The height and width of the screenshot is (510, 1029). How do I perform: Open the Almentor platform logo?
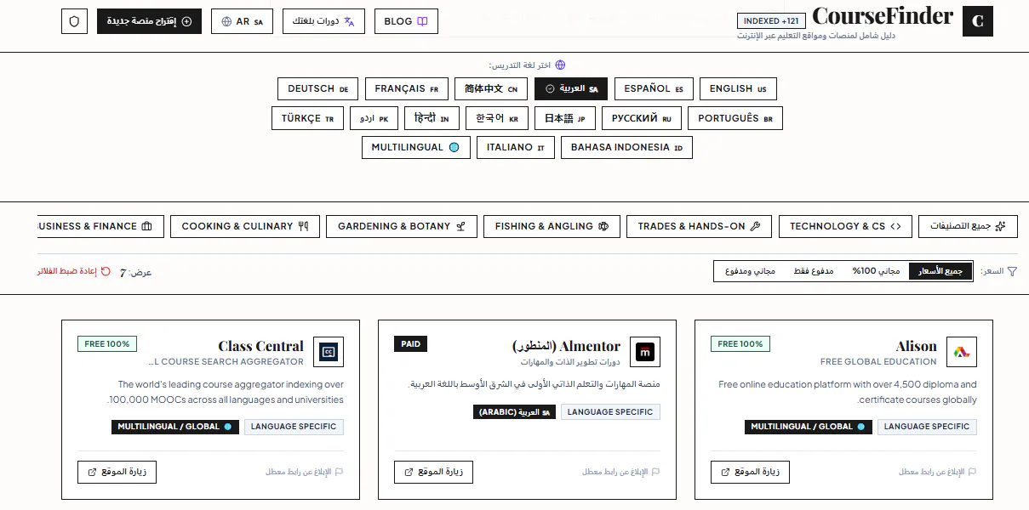645,352
